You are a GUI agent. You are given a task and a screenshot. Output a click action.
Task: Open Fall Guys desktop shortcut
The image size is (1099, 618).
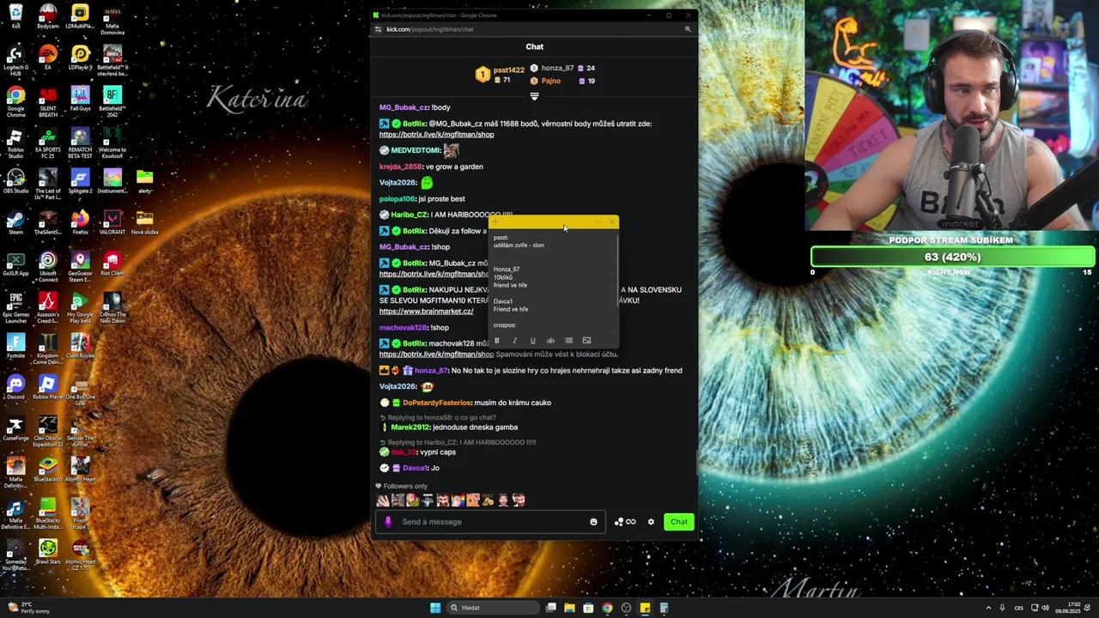tap(80, 100)
